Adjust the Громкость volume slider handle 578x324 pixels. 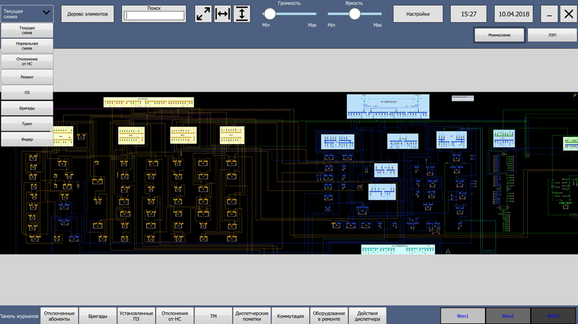[x=270, y=14]
